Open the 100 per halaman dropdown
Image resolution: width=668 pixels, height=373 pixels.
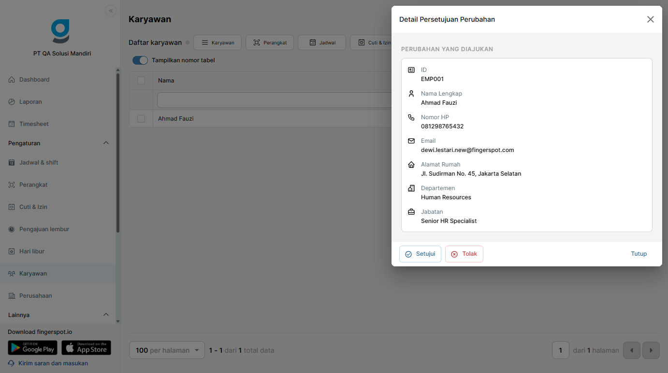[x=167, y=350]
